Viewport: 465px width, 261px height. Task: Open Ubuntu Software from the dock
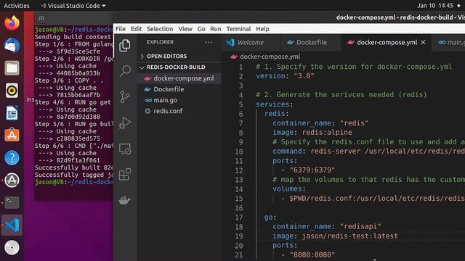click(x=12, y=136)
